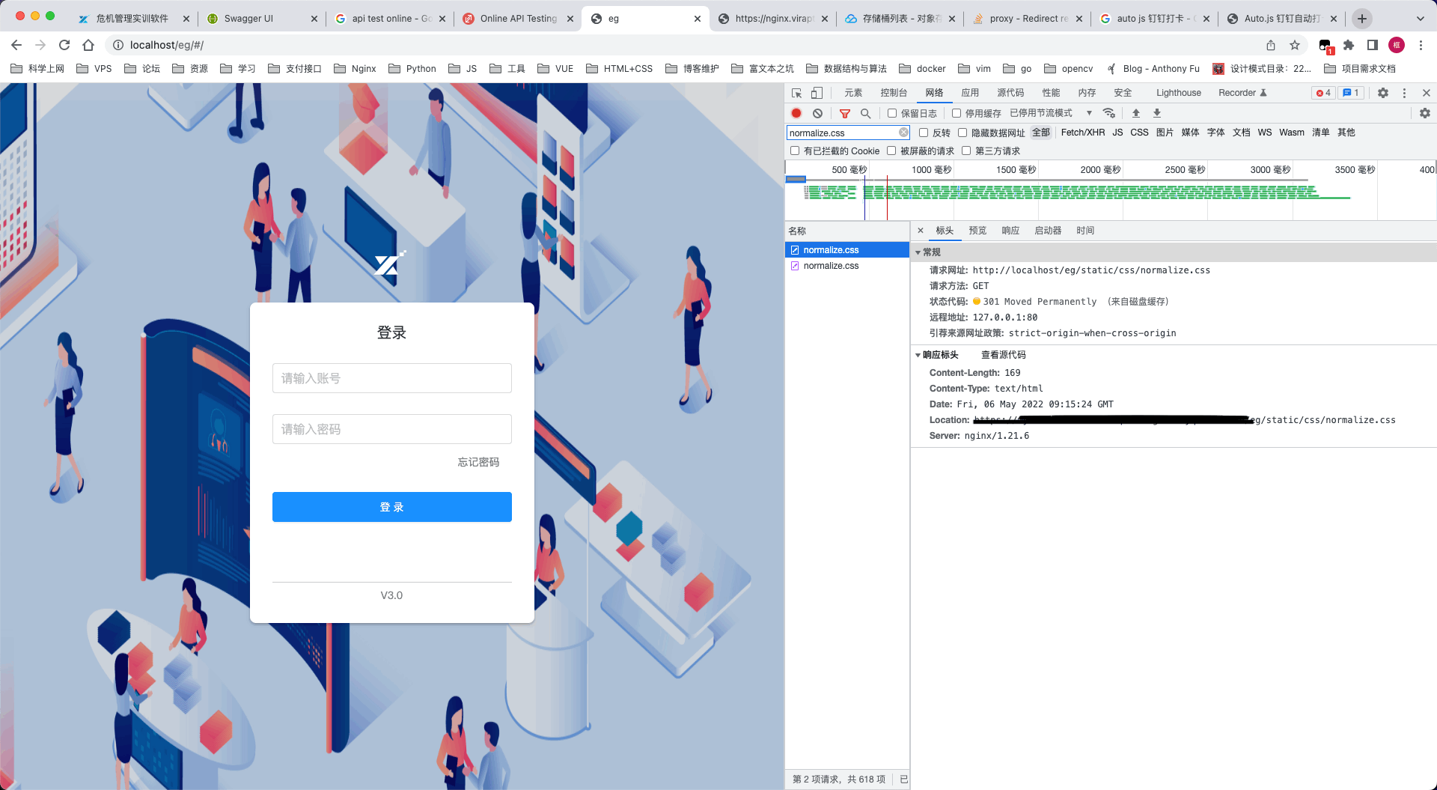
Task: Filter requests by Fetch/XHR type
Action: pos(1082,133)
